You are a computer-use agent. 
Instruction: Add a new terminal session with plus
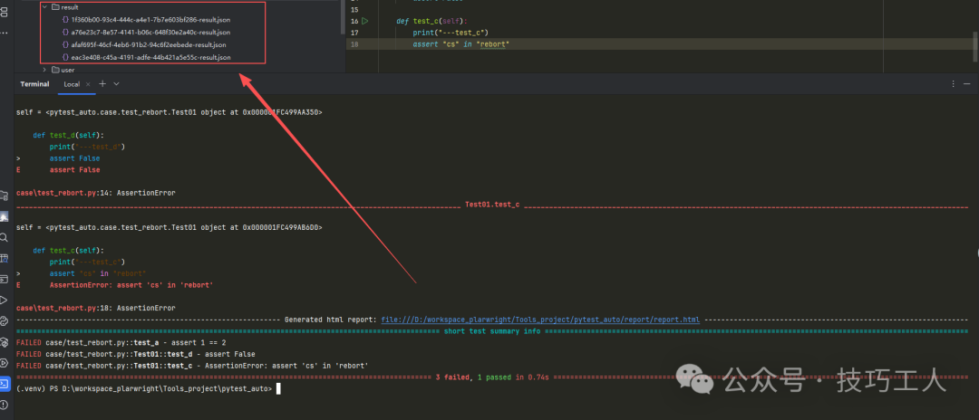coord(102,83)
